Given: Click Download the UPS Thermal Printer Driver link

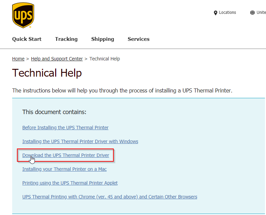Looking at the screenshot, I should pos(66,155).
